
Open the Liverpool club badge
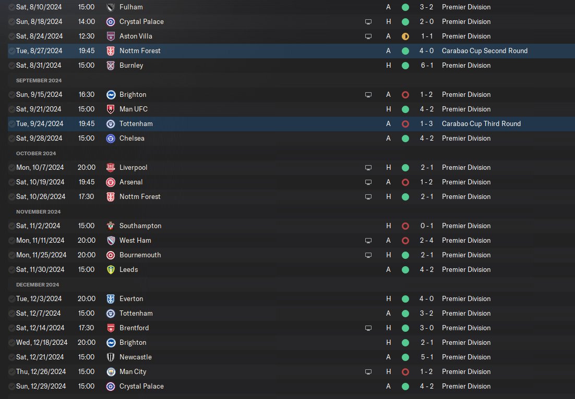point(111,167)
